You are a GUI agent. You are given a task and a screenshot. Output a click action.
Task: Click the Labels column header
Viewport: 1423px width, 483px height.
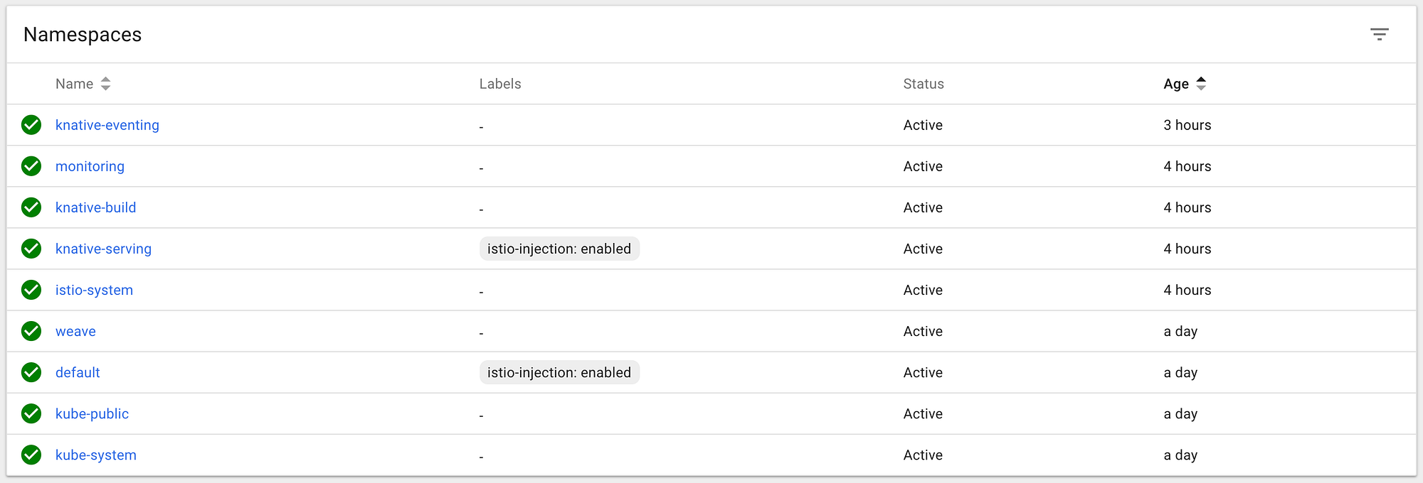pyautogui.click(x=500, y=84)
